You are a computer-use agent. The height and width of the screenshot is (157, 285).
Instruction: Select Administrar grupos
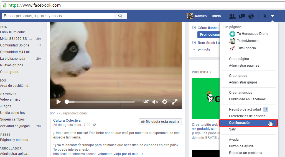coord(243,82)
